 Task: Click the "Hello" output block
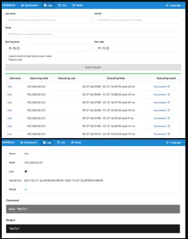[x=93, y=229]
